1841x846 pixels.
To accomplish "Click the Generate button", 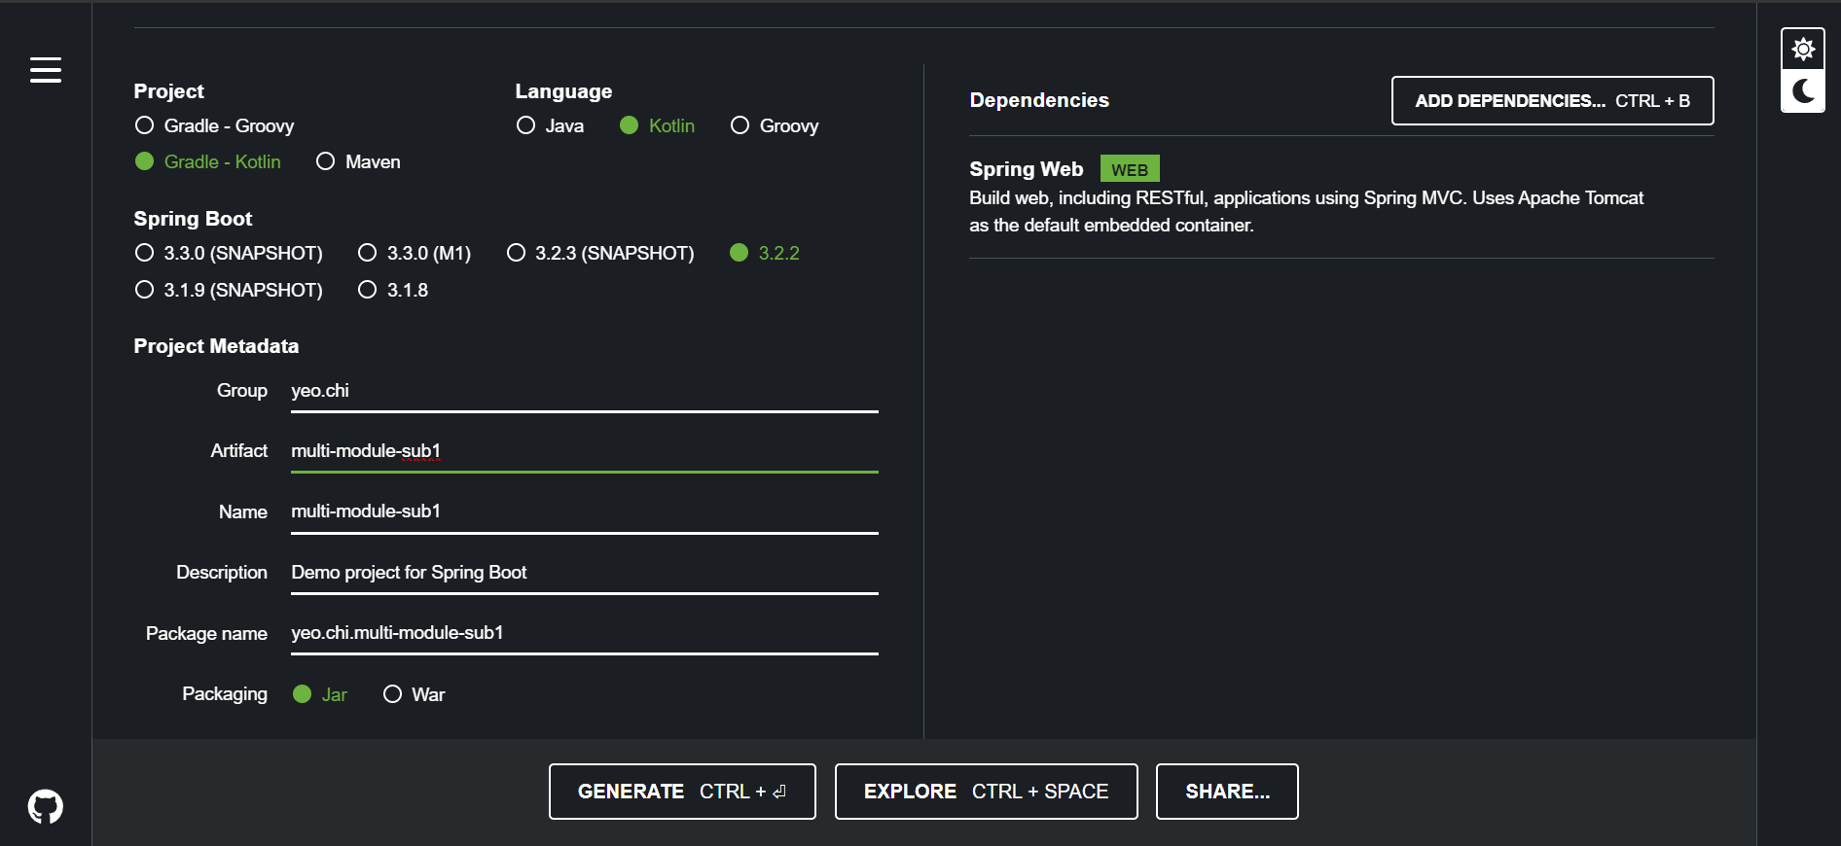I will coord(682,792).
